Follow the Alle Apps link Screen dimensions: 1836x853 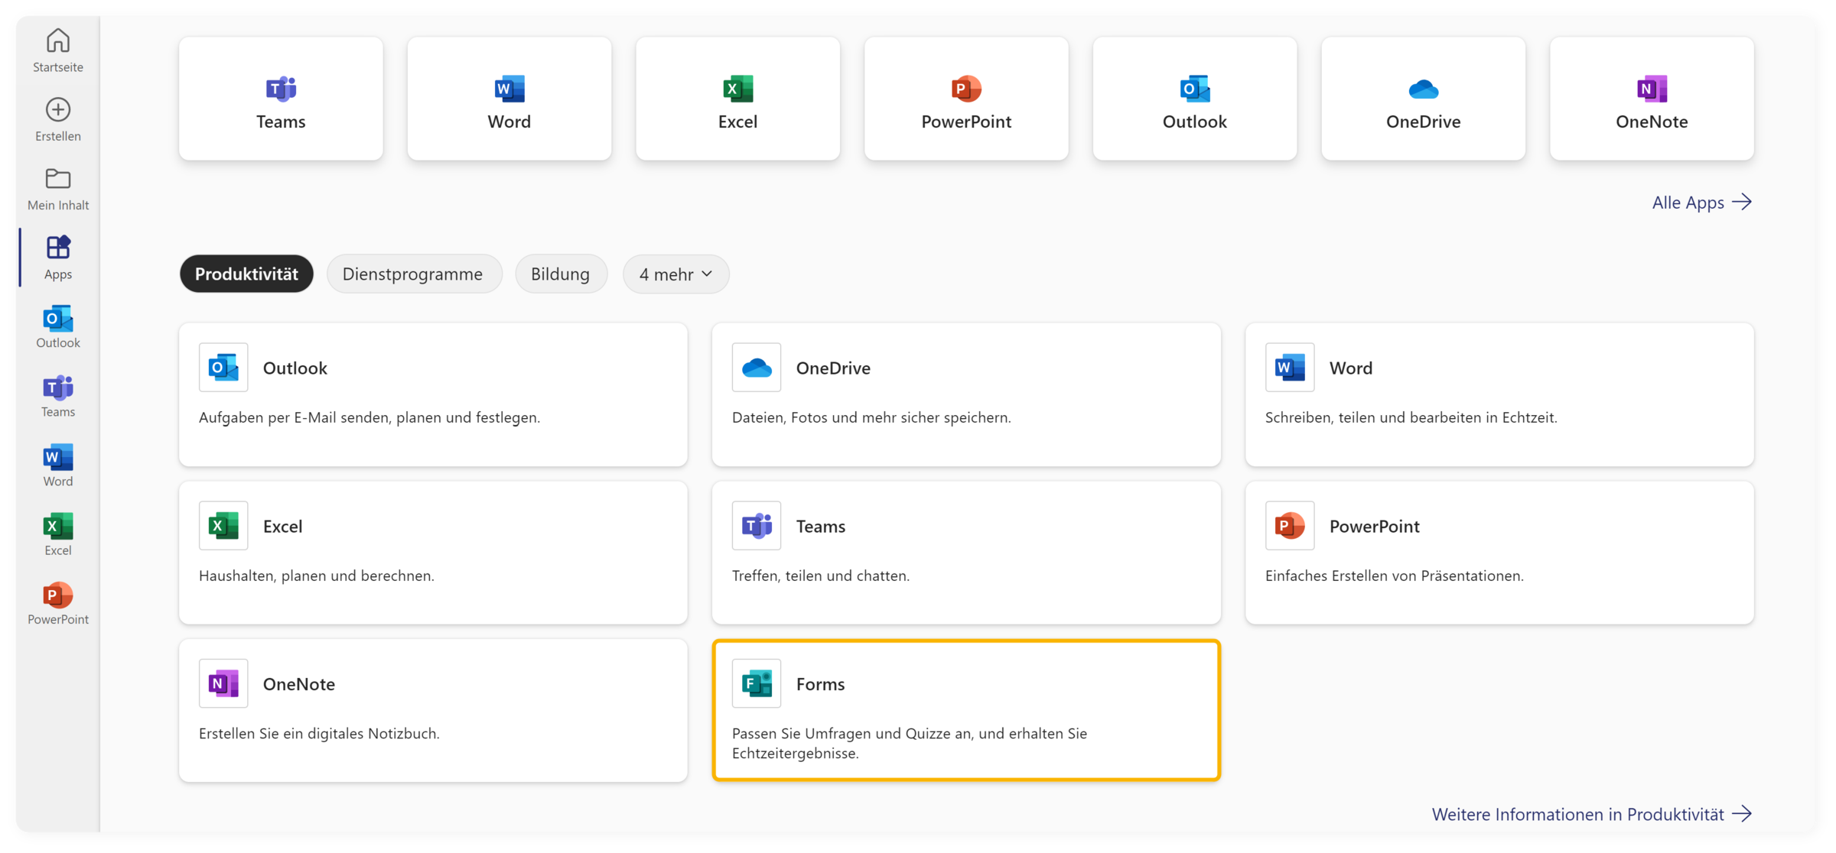1701,203
